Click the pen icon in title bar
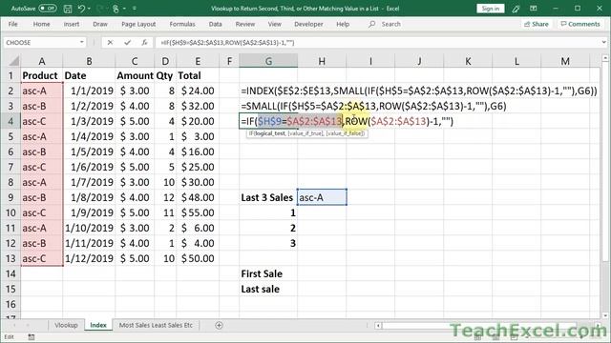 click(516, 9)
